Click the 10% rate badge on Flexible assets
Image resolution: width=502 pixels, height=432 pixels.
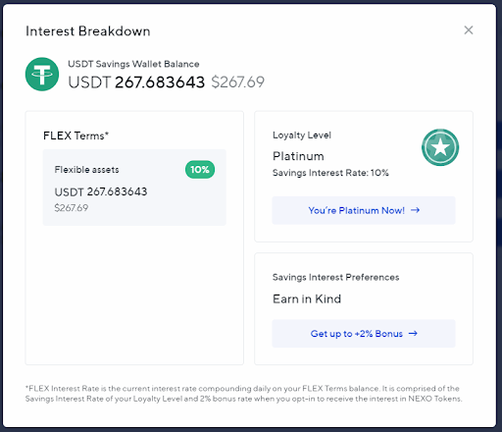point(200,170)
